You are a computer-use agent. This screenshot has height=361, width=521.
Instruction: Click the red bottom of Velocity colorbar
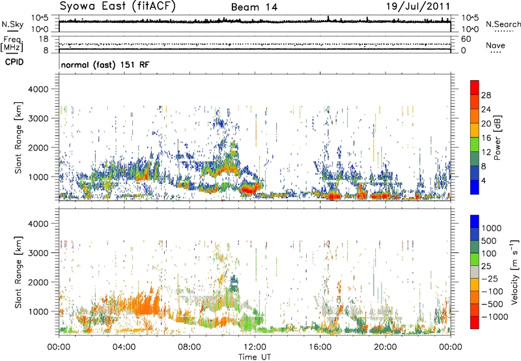pos(475,323)
